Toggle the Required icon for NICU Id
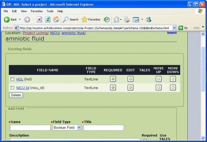 click(x=113, y=87)
